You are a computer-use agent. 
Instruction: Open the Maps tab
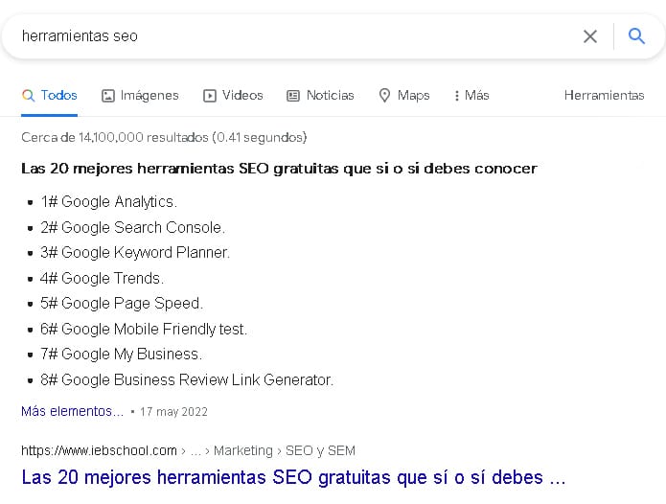(404, 95)
